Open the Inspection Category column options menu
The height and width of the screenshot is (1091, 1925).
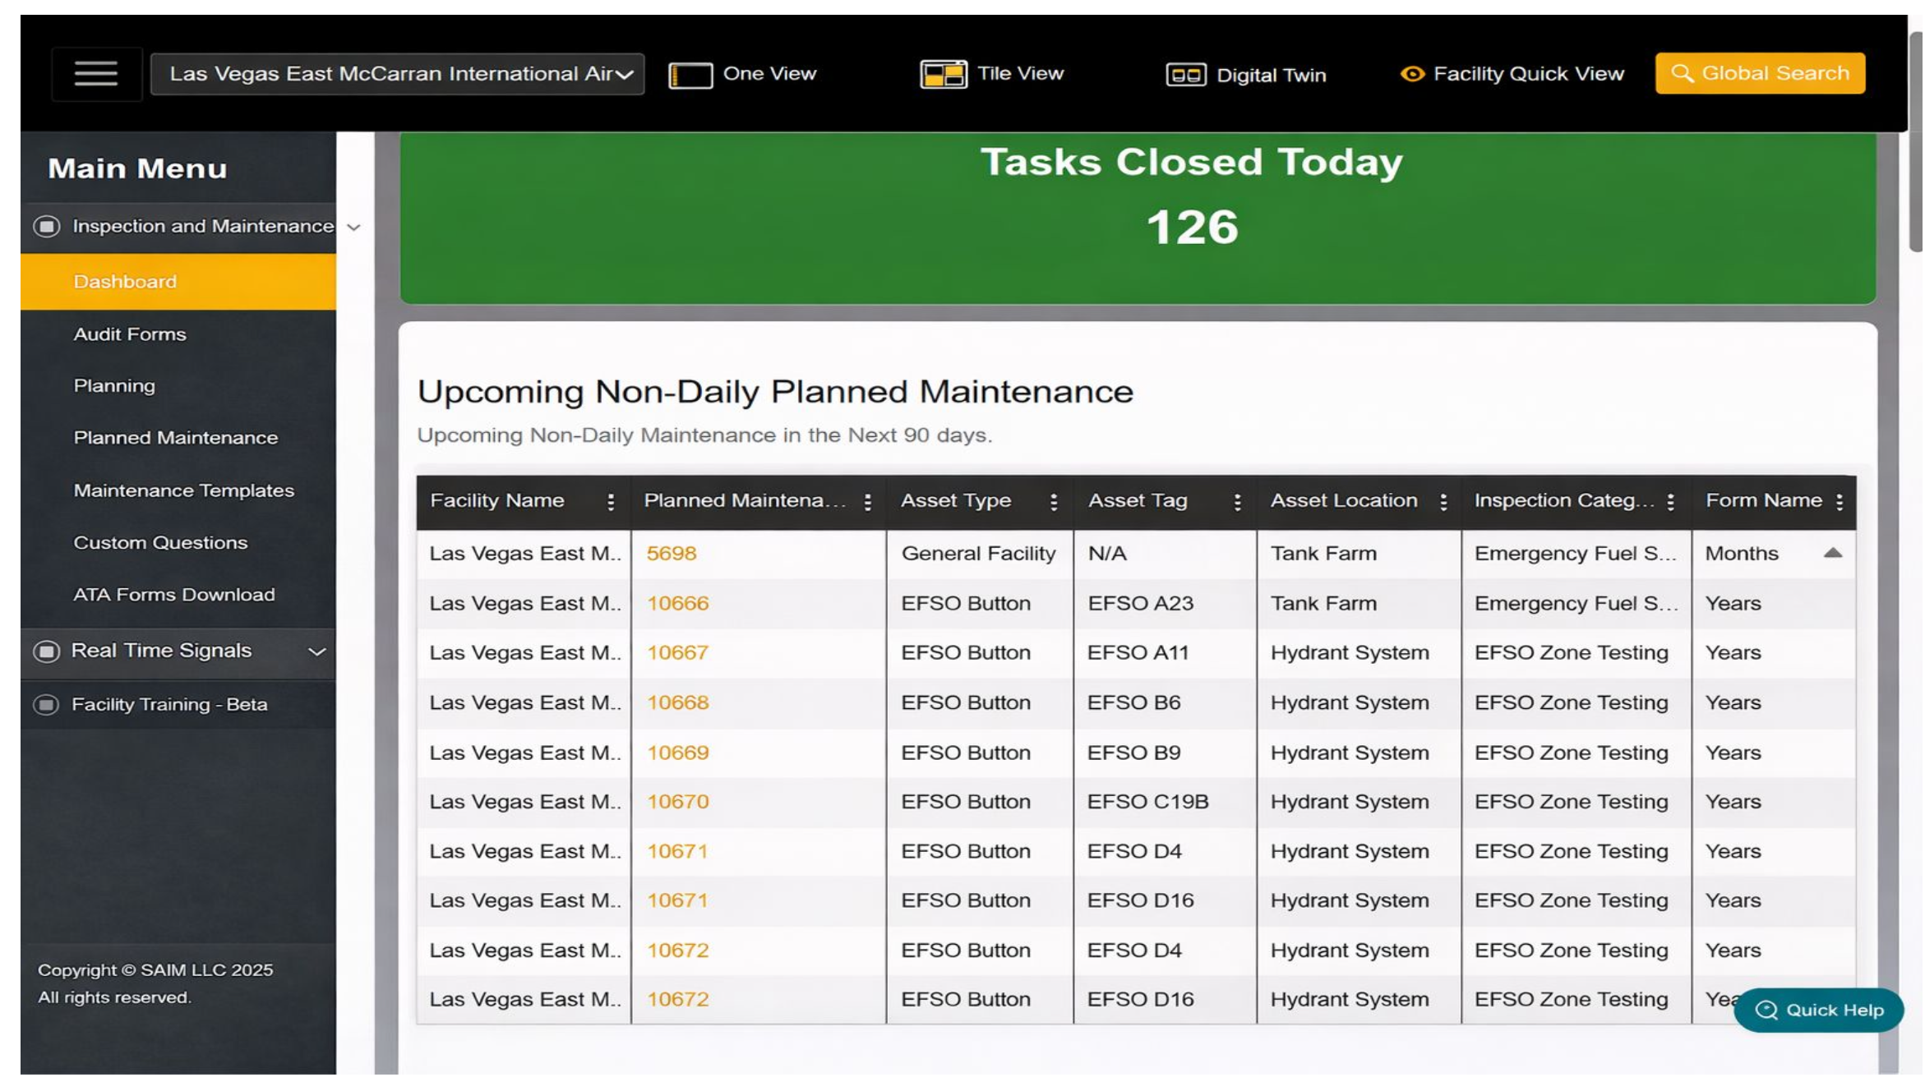pyautogui.click(x=1669, y=501)
